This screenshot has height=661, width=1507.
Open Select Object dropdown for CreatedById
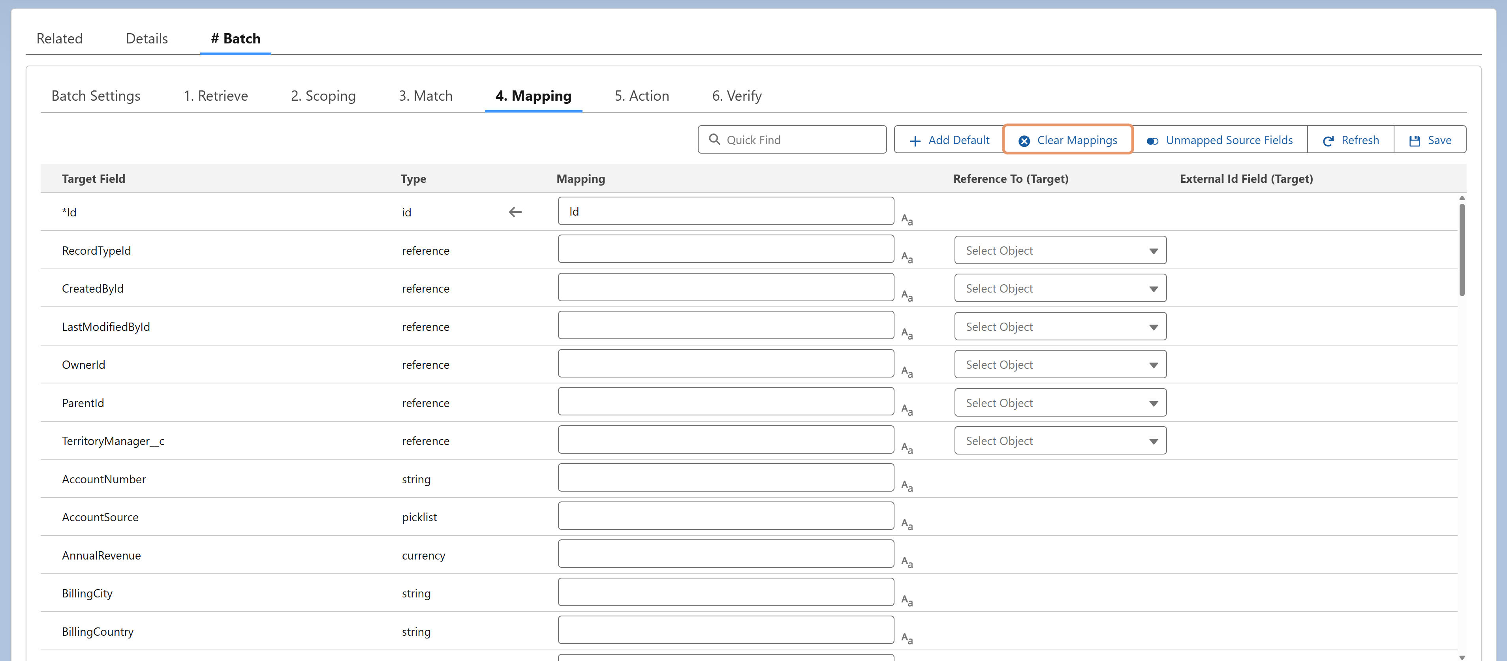coord(1060,288)
